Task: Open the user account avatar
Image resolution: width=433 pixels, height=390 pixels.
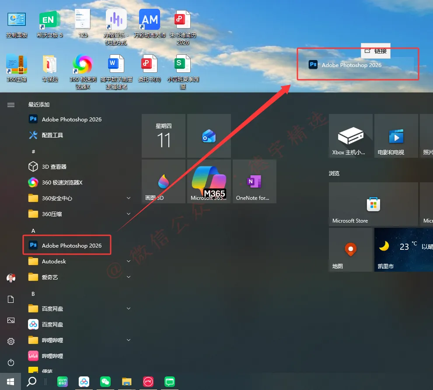Action: 11,278
